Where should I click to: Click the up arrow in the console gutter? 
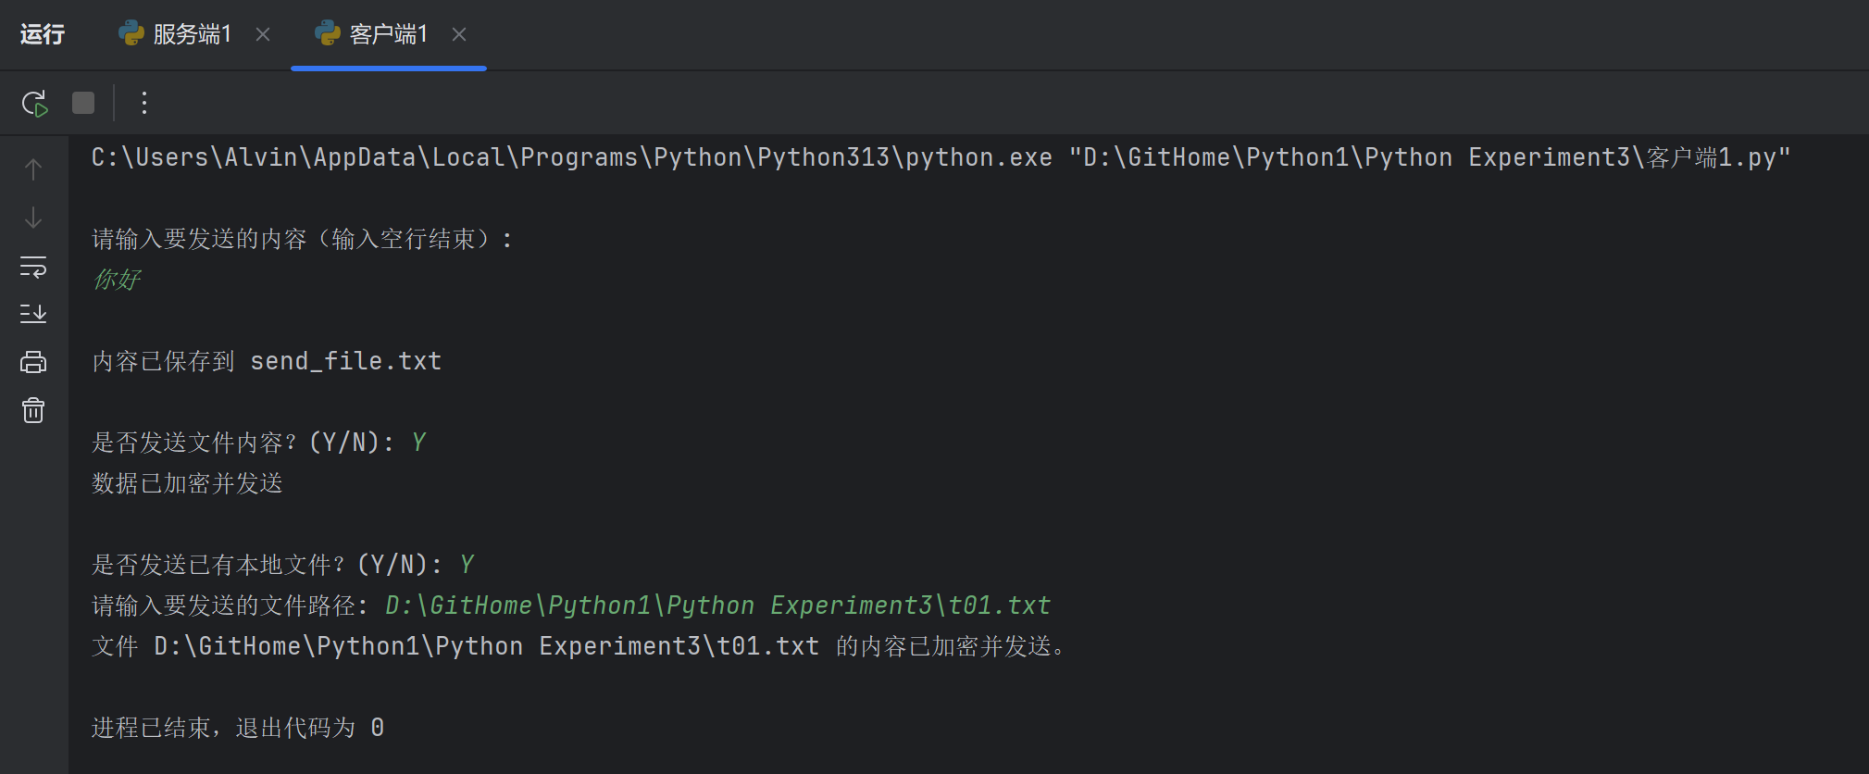coord(33,169)
